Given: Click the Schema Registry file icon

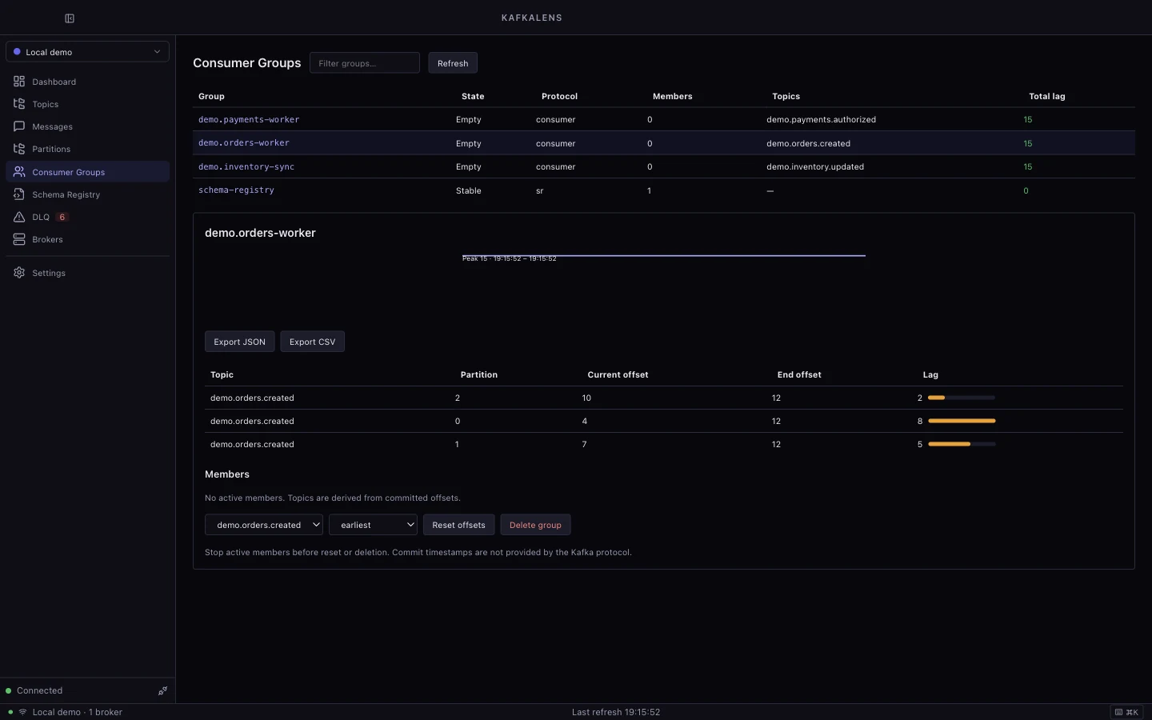Looking at the screenshot, I should [19, 194].
